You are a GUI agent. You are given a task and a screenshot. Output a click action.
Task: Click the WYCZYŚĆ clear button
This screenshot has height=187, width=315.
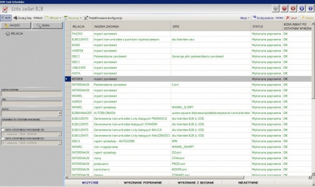[15, 26]
